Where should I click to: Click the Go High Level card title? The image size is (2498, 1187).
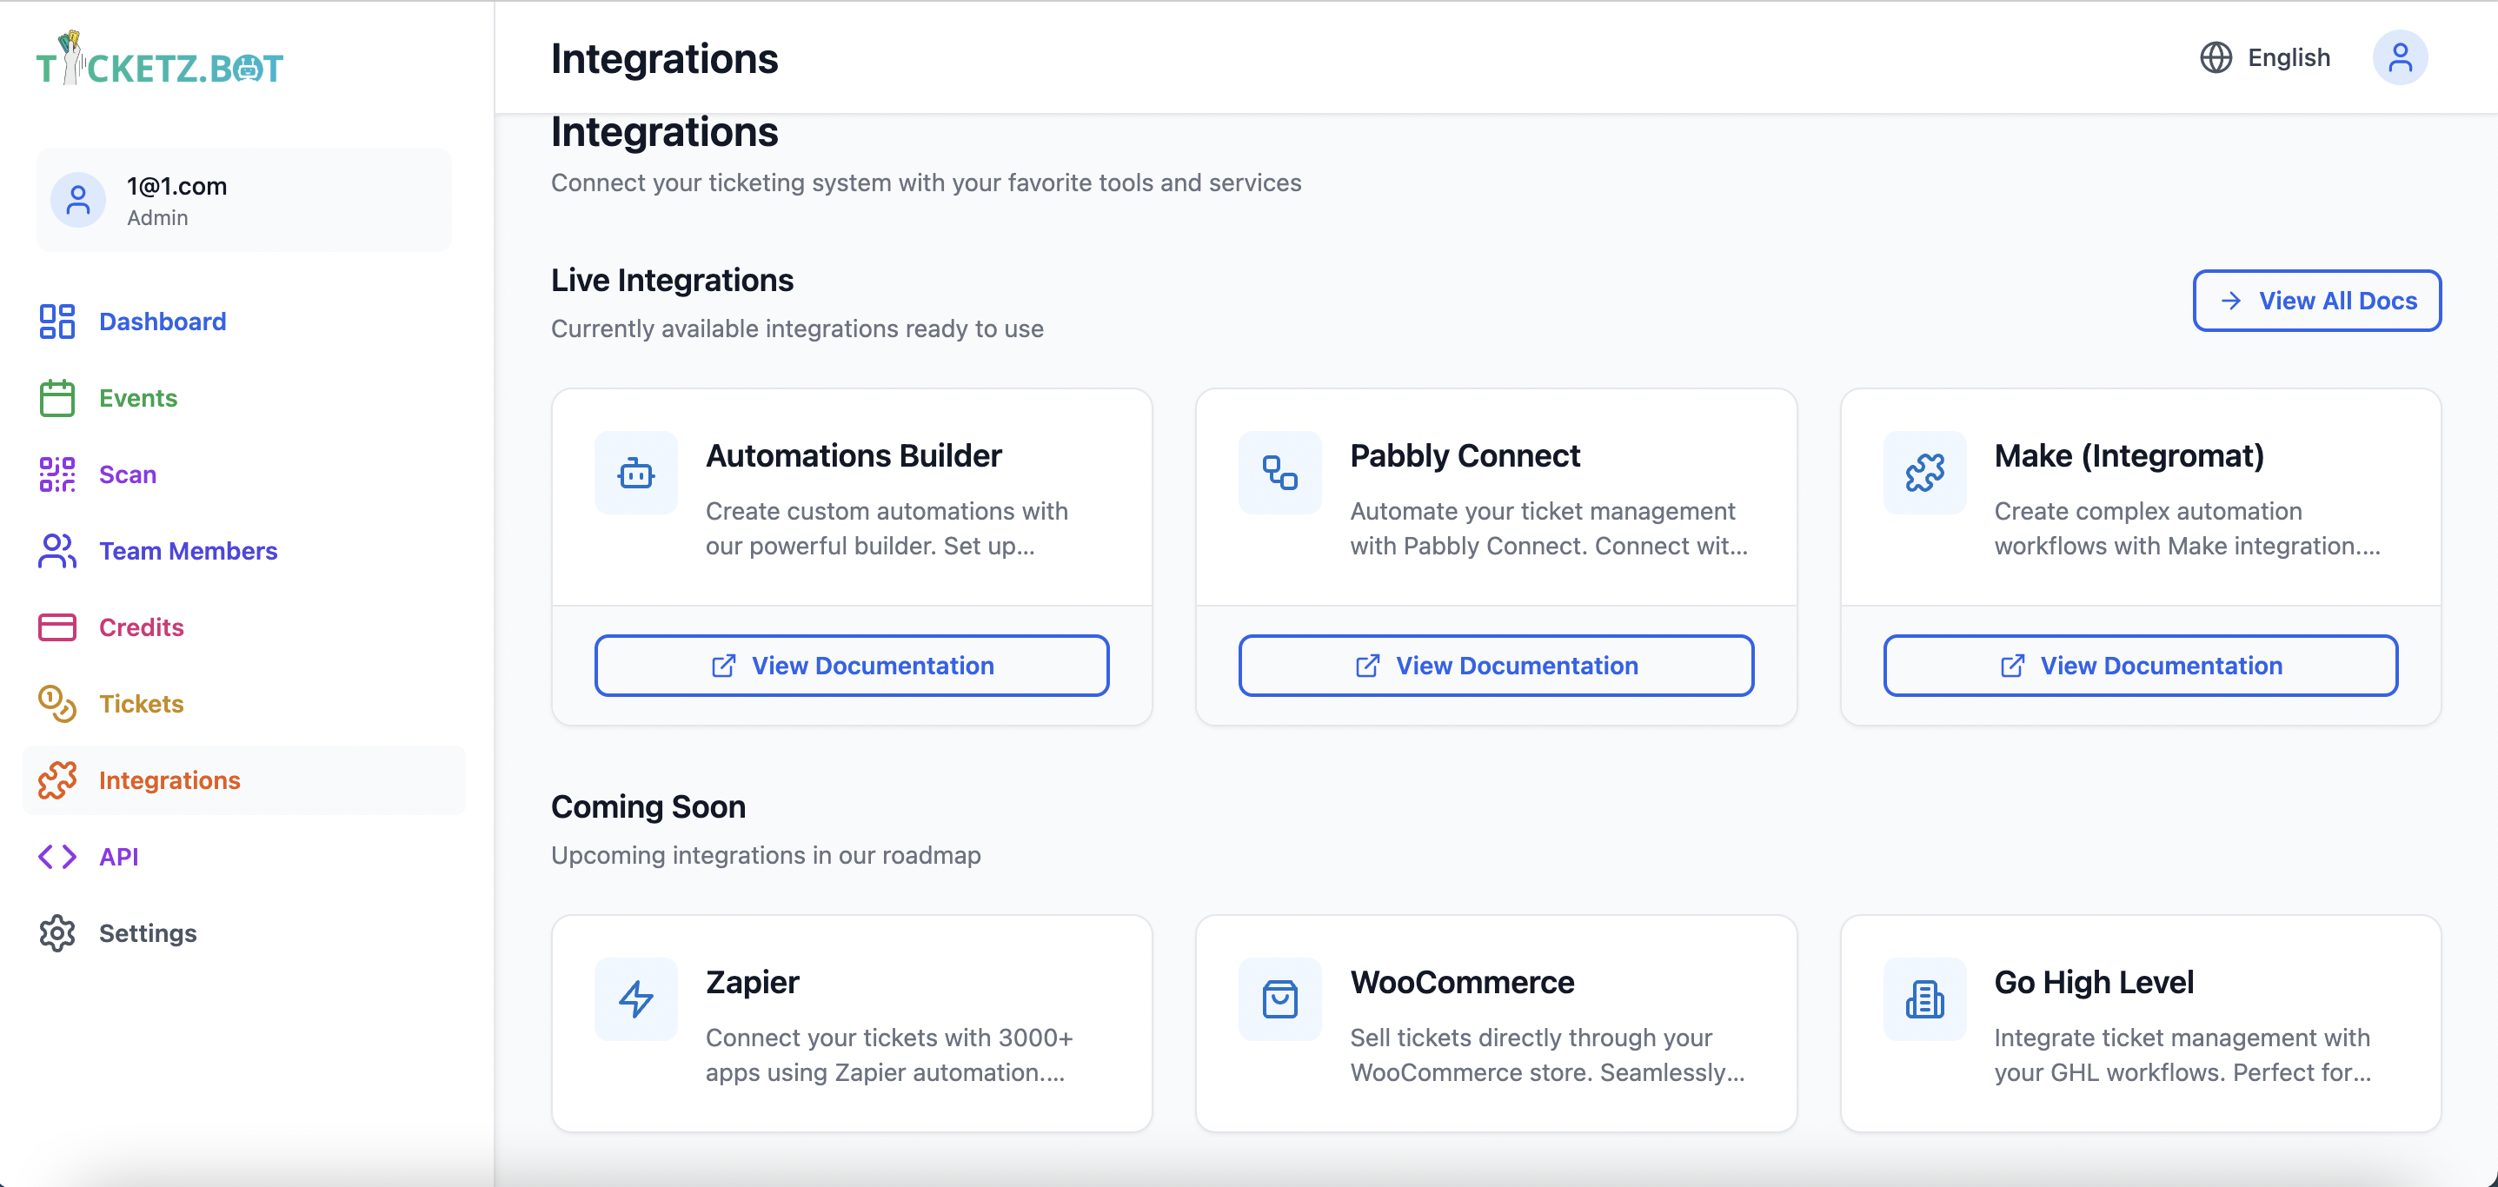point(2094,983)
